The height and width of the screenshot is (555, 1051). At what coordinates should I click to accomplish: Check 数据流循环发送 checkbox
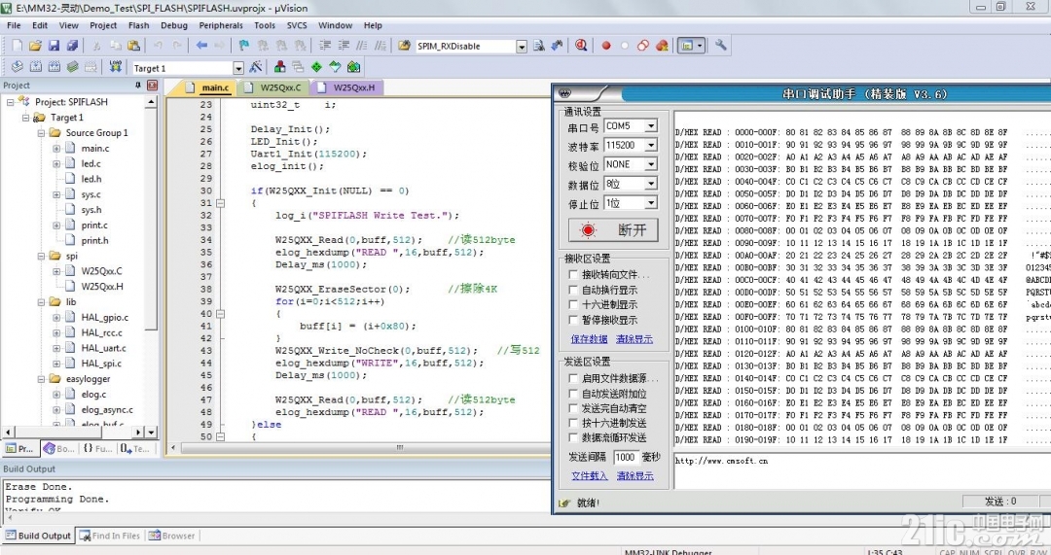tap(573, 437)
